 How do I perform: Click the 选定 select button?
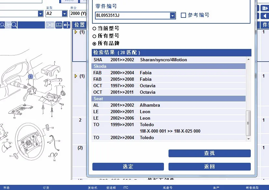(128, 167)
